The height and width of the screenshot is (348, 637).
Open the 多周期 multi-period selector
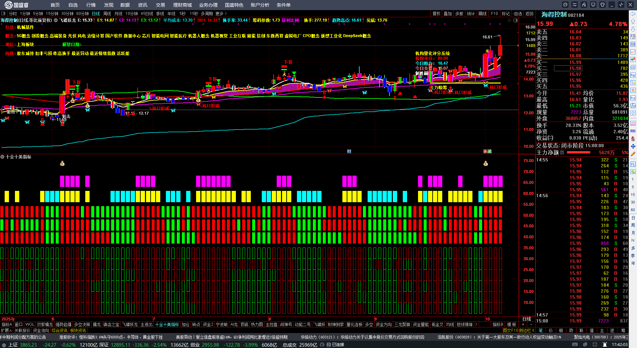pos(207,14)
